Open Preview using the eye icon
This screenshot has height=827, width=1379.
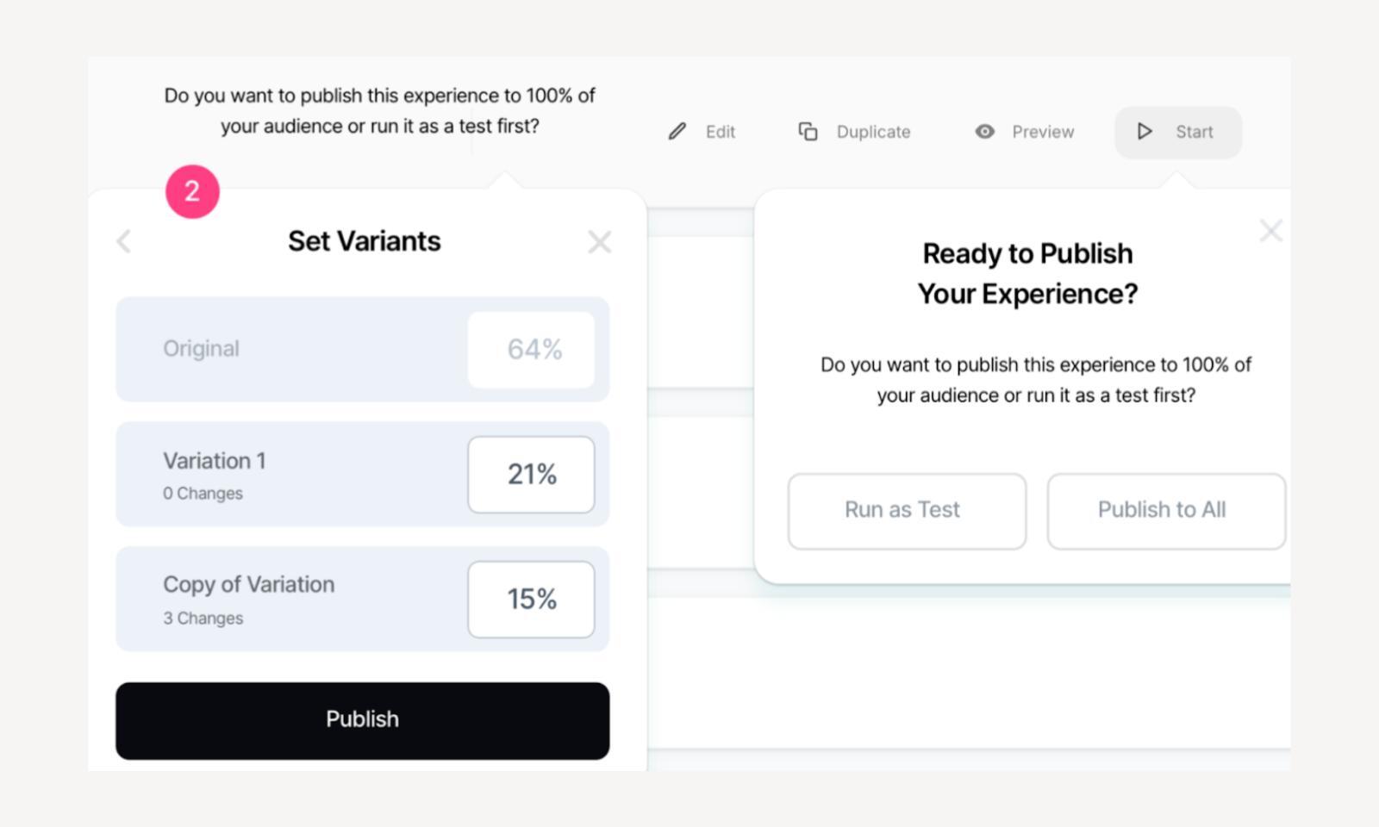click(x=983, y=132)
